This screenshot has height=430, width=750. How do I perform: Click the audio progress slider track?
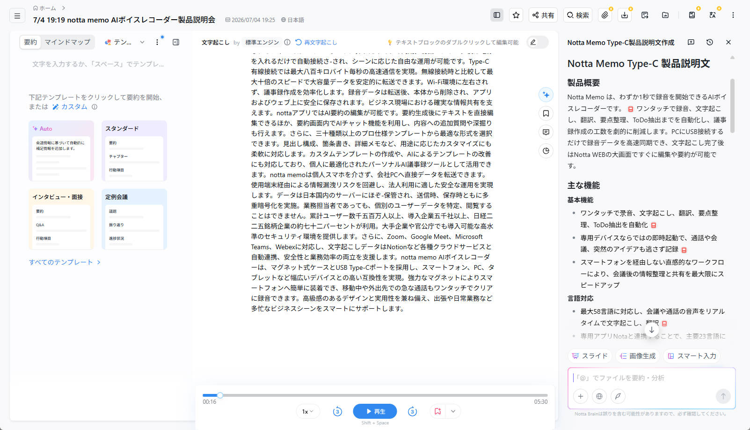[x=375, y=395]
